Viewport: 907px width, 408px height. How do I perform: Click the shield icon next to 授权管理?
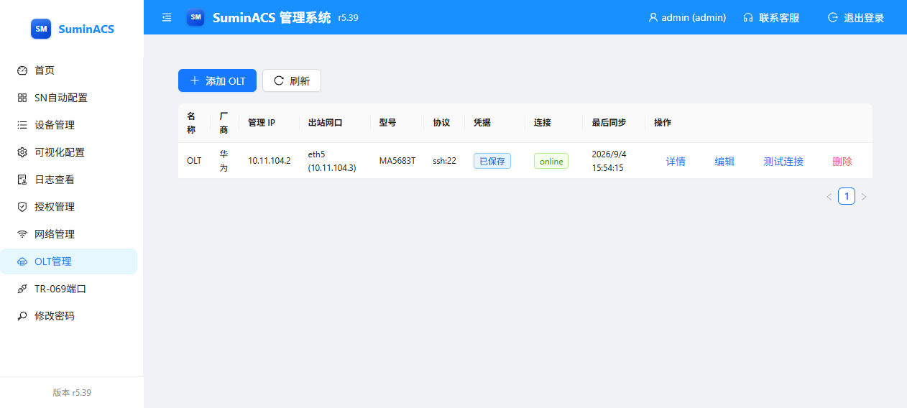[x=22, y=207]
